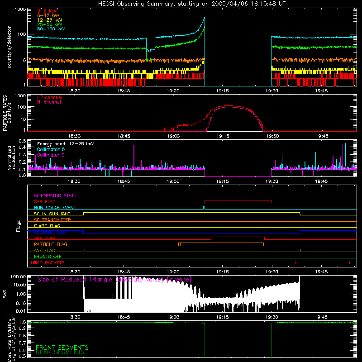Image resolution: width=362 pixels, height=362 pixels.
Task: Click the first AAZ FLAG blip near 18:33
Action: click(84, 250)
